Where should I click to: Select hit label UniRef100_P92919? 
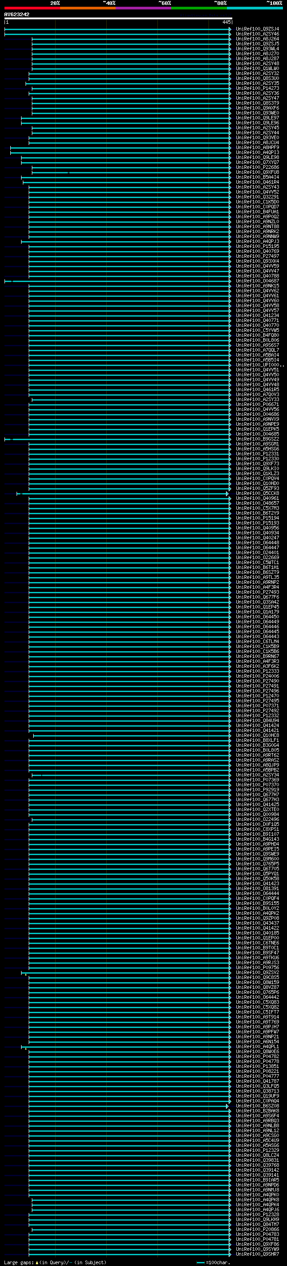pos(257,790)
